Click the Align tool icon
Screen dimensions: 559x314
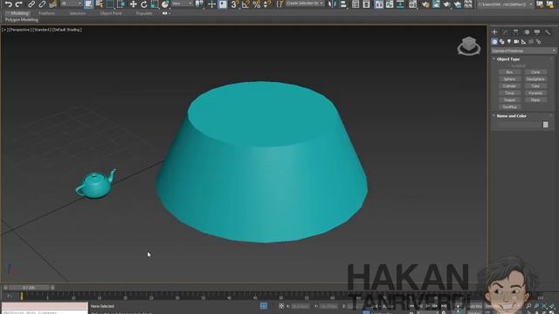coord(343,3)
